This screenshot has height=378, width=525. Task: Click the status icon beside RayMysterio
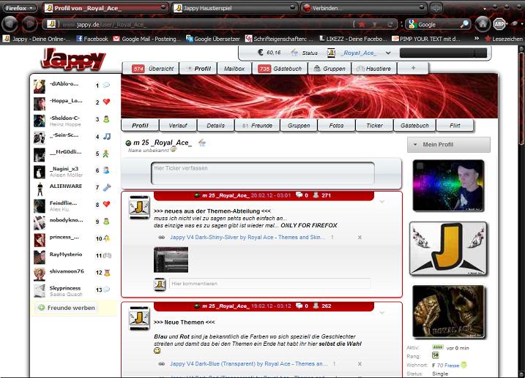click(x=107, y=255)
